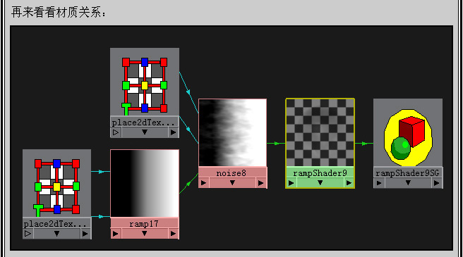Viewport: 463px width, 257px height.
Task: Select the rampShader9SG shading group icon
Action: coord(408,132)
